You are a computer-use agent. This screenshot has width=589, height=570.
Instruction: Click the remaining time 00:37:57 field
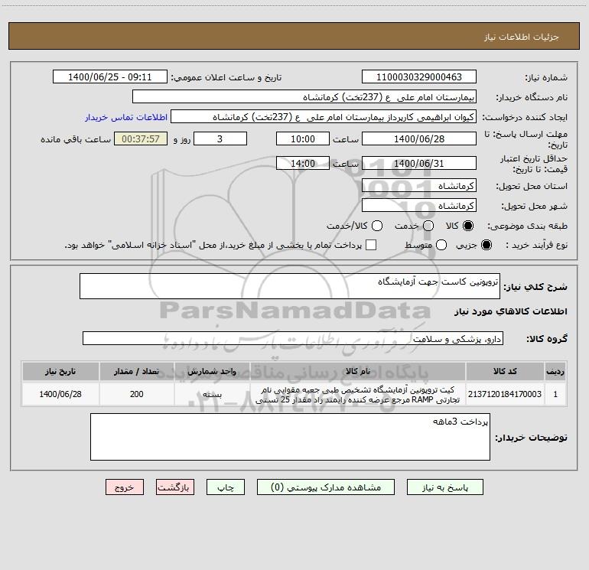click(141, 138)
